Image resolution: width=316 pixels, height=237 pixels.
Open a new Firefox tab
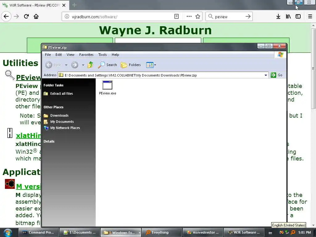[74, 5]
